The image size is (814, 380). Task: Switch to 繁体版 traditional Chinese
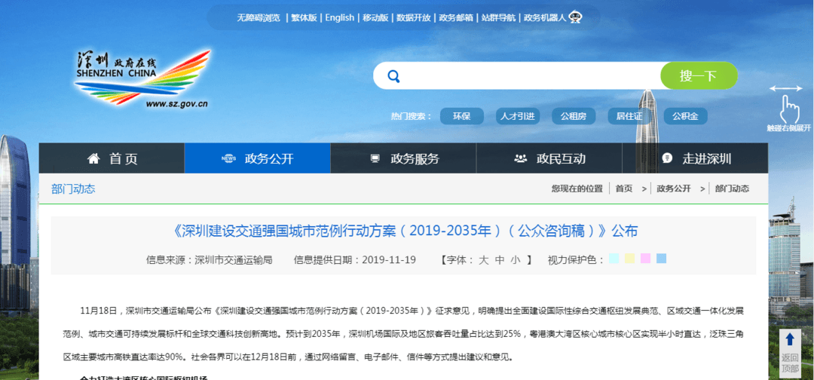pos(304,17)
